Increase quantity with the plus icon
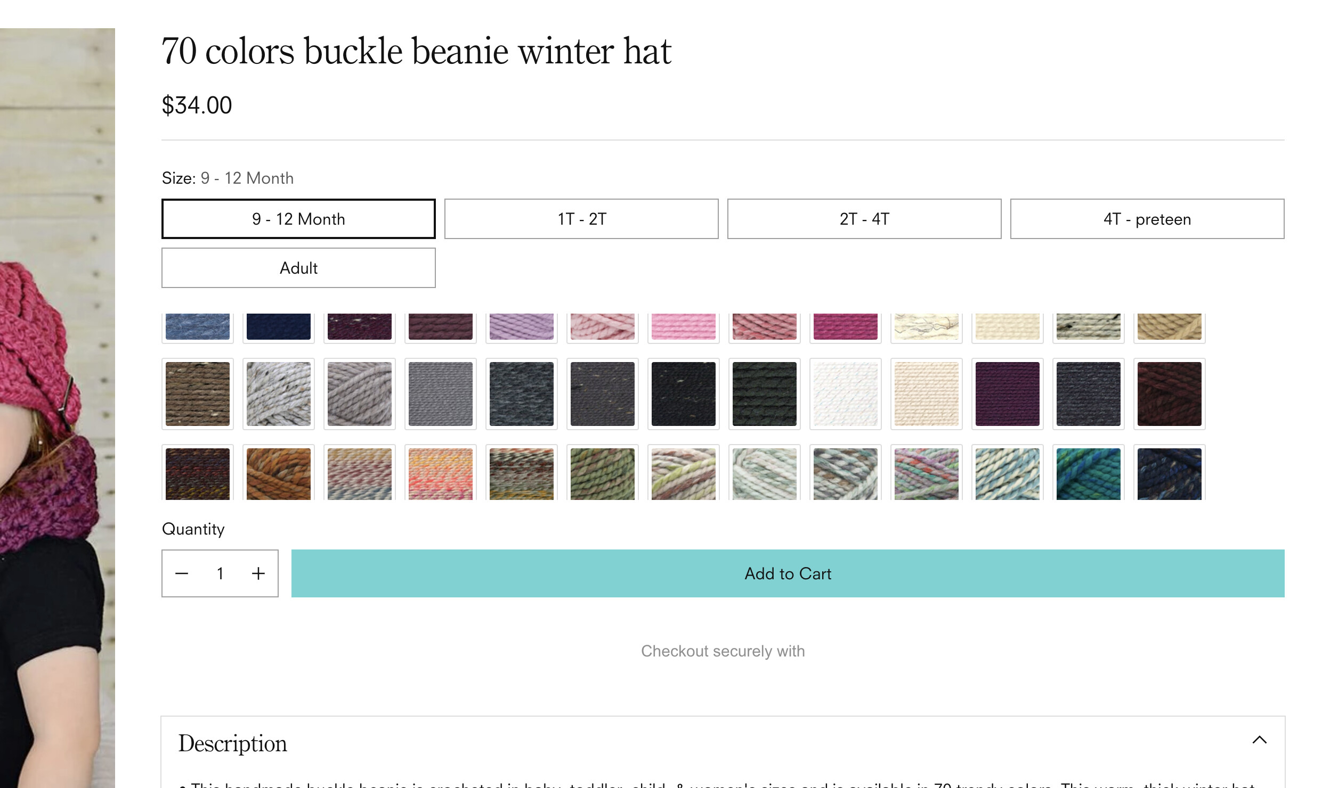 [258, 573]
